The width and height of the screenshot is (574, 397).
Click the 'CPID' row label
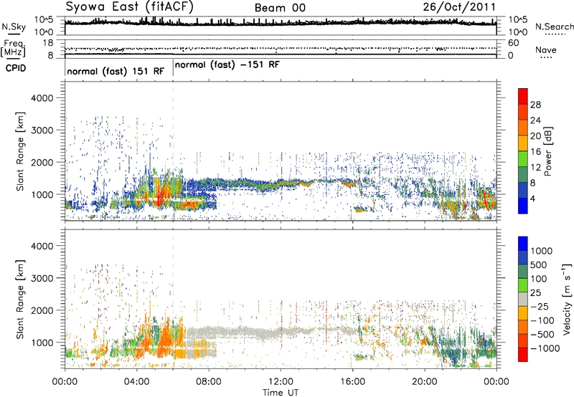tap(16, 68)
